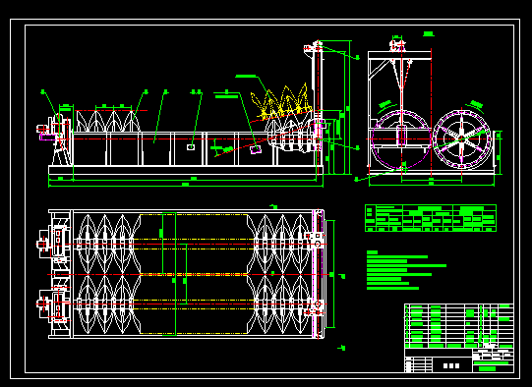Image resolution: width=532 pixels, height=387 pixels.
Task: Click the magenta rectangular port on the trough
Action: (x=256, y=148)
